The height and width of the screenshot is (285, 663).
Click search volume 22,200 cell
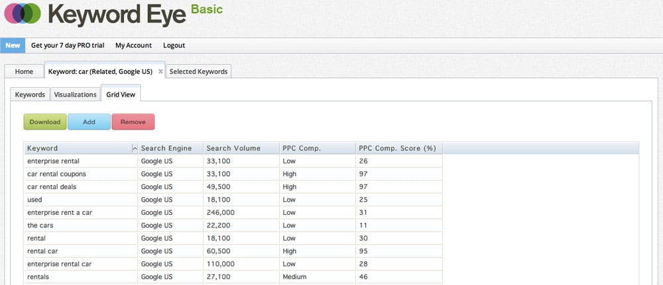pyautogui.click(x=241, y=225)
